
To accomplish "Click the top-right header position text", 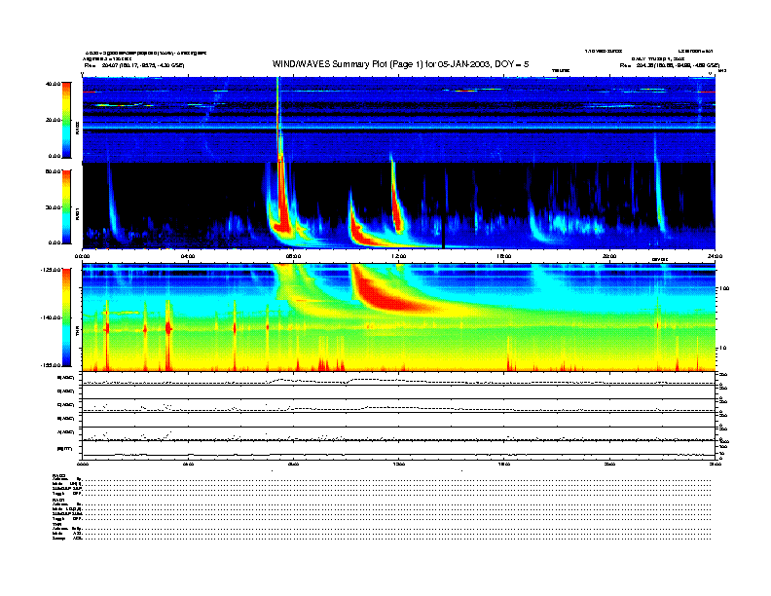I will [669, 65].
